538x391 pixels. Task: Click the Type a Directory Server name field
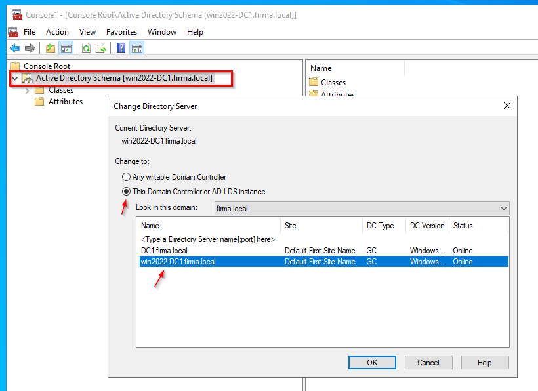point(207,239)
